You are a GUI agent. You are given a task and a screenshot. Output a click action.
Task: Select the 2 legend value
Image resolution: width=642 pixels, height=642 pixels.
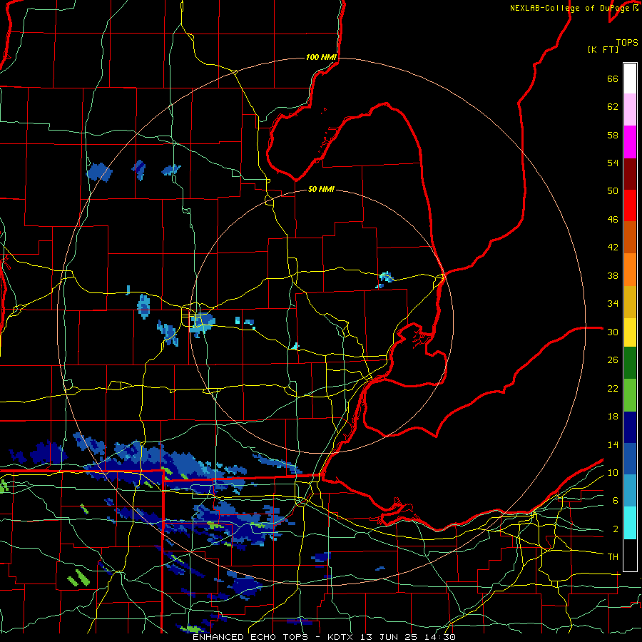pos(615,529)
